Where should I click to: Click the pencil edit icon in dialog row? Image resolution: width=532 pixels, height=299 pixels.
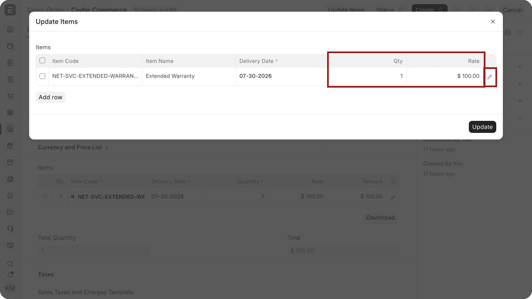click(x=490, y=77)
